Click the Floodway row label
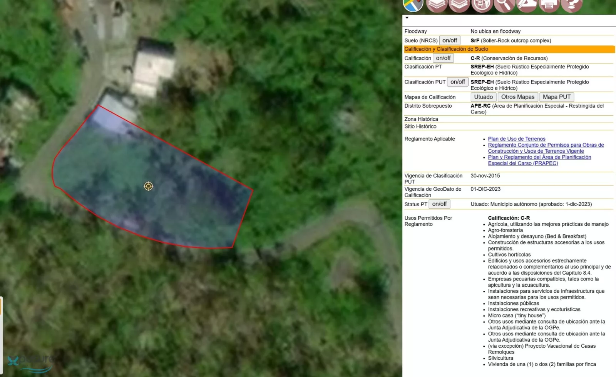The height and width of the screenshot is (377, 616). (416, 31)
